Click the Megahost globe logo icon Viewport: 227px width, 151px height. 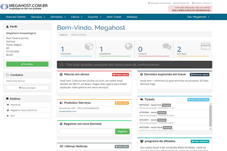(4, 7)
